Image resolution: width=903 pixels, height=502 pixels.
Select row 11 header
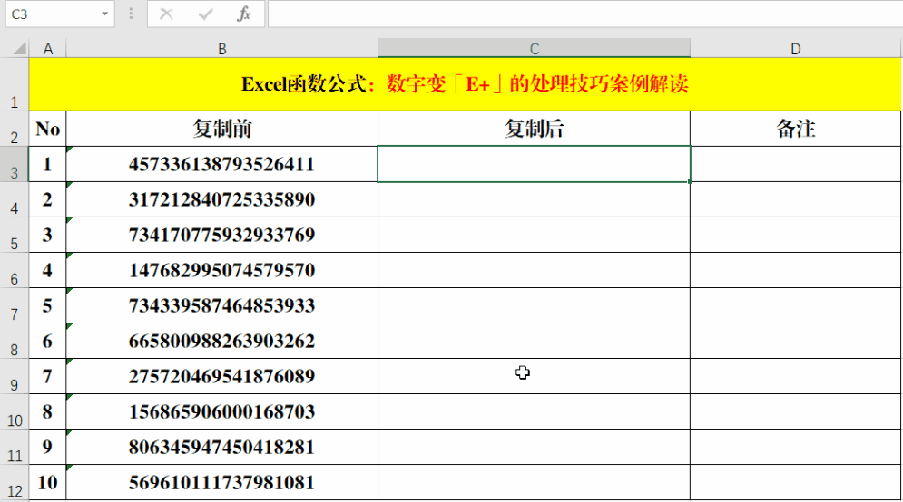[15, 448]
